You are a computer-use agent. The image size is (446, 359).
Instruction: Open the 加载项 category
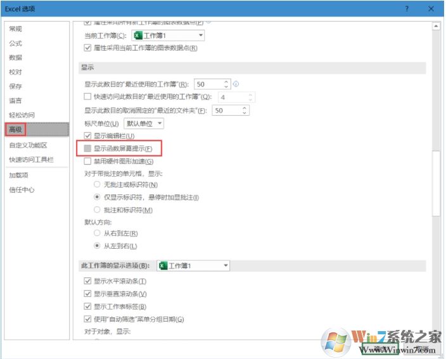tap(18, 175)
